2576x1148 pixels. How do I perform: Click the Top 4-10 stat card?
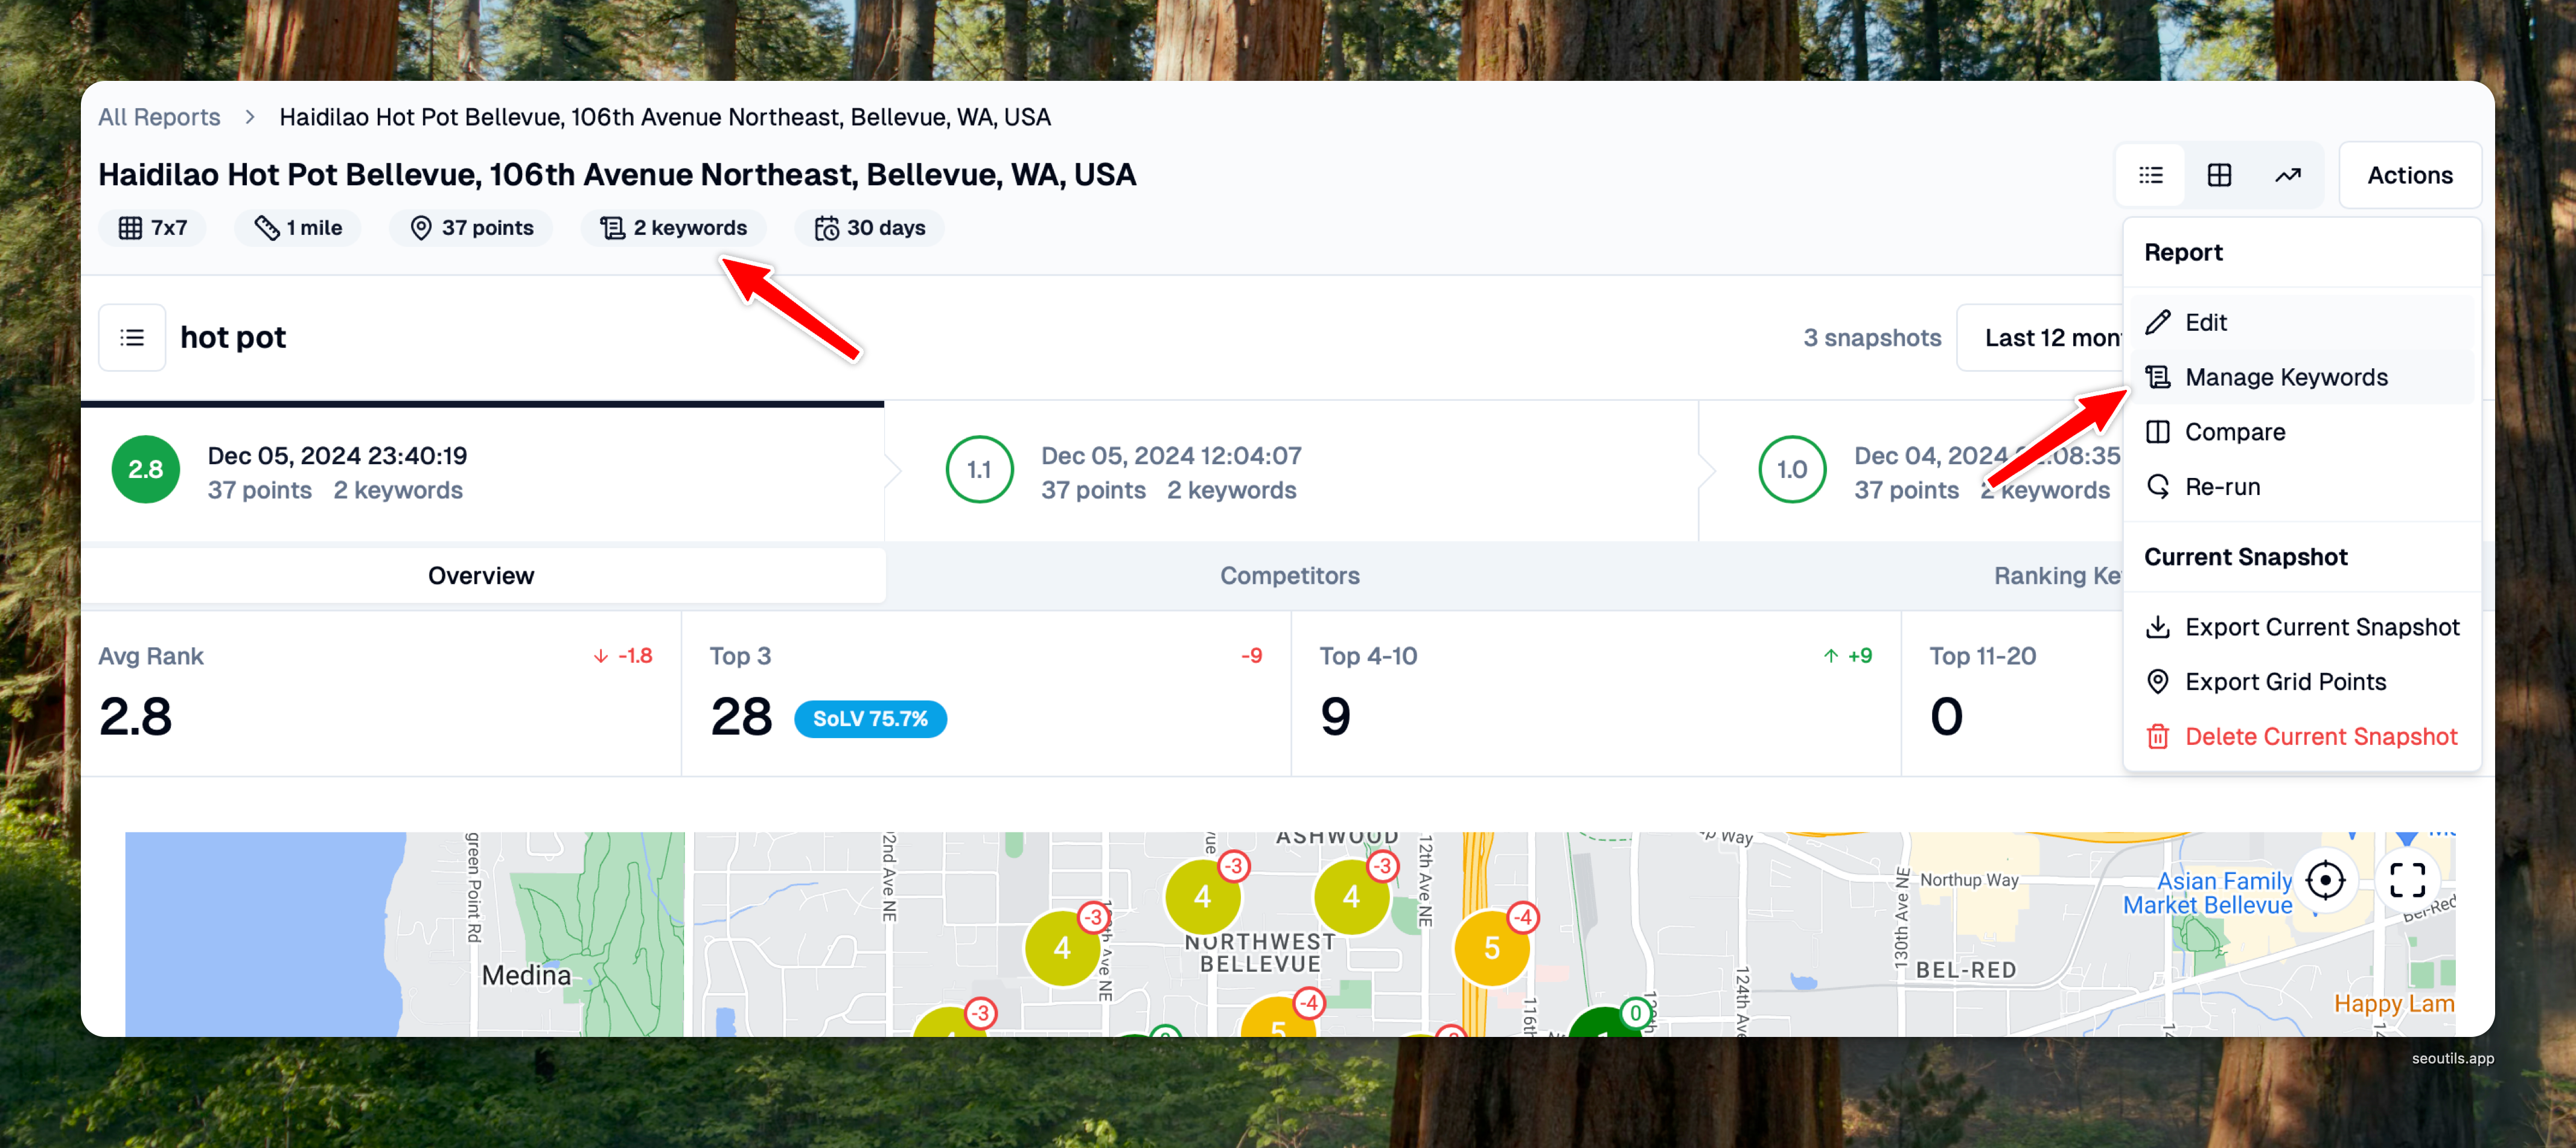point(1595,693)
